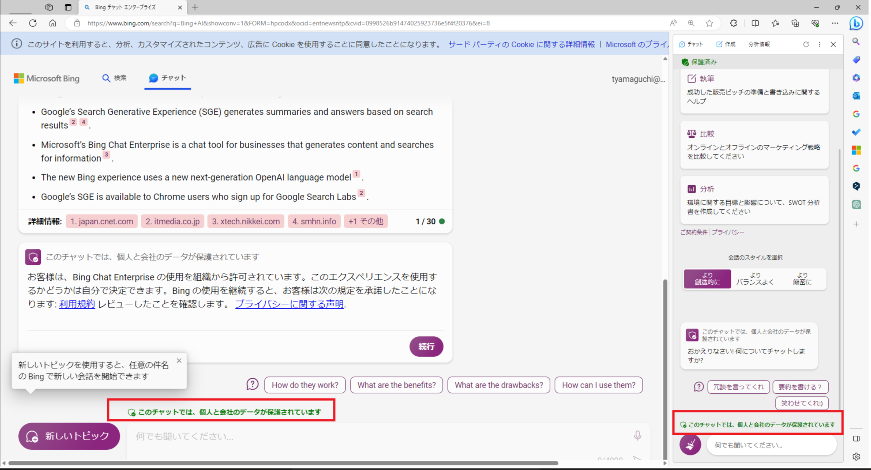
Task: Select より創造的に conversation style
Action: point(707,279)
